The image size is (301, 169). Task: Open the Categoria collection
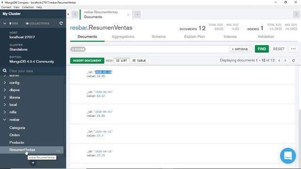pyautogui.click(x=17, y=128)
